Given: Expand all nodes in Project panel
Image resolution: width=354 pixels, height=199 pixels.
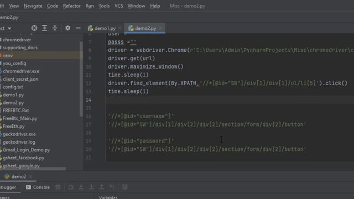Looking at the screenshot, I should [x=44, y=28].
